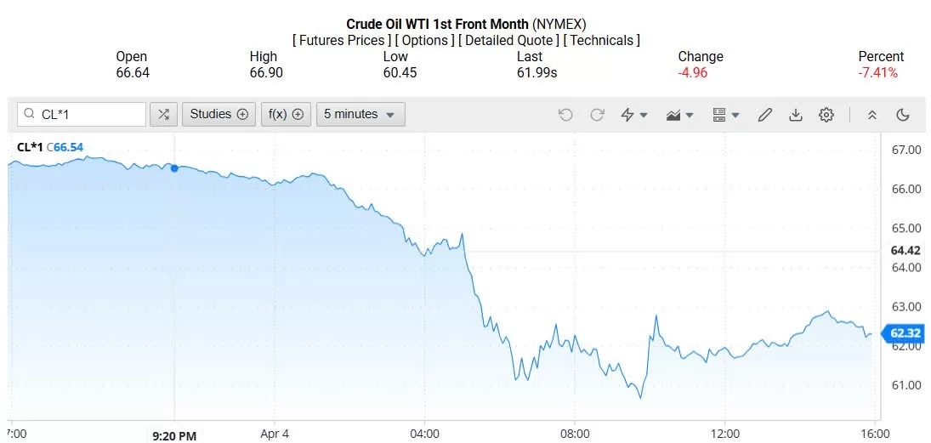The image size is (931, 443).
Task: Download the chart image
Action: point(796,115)
